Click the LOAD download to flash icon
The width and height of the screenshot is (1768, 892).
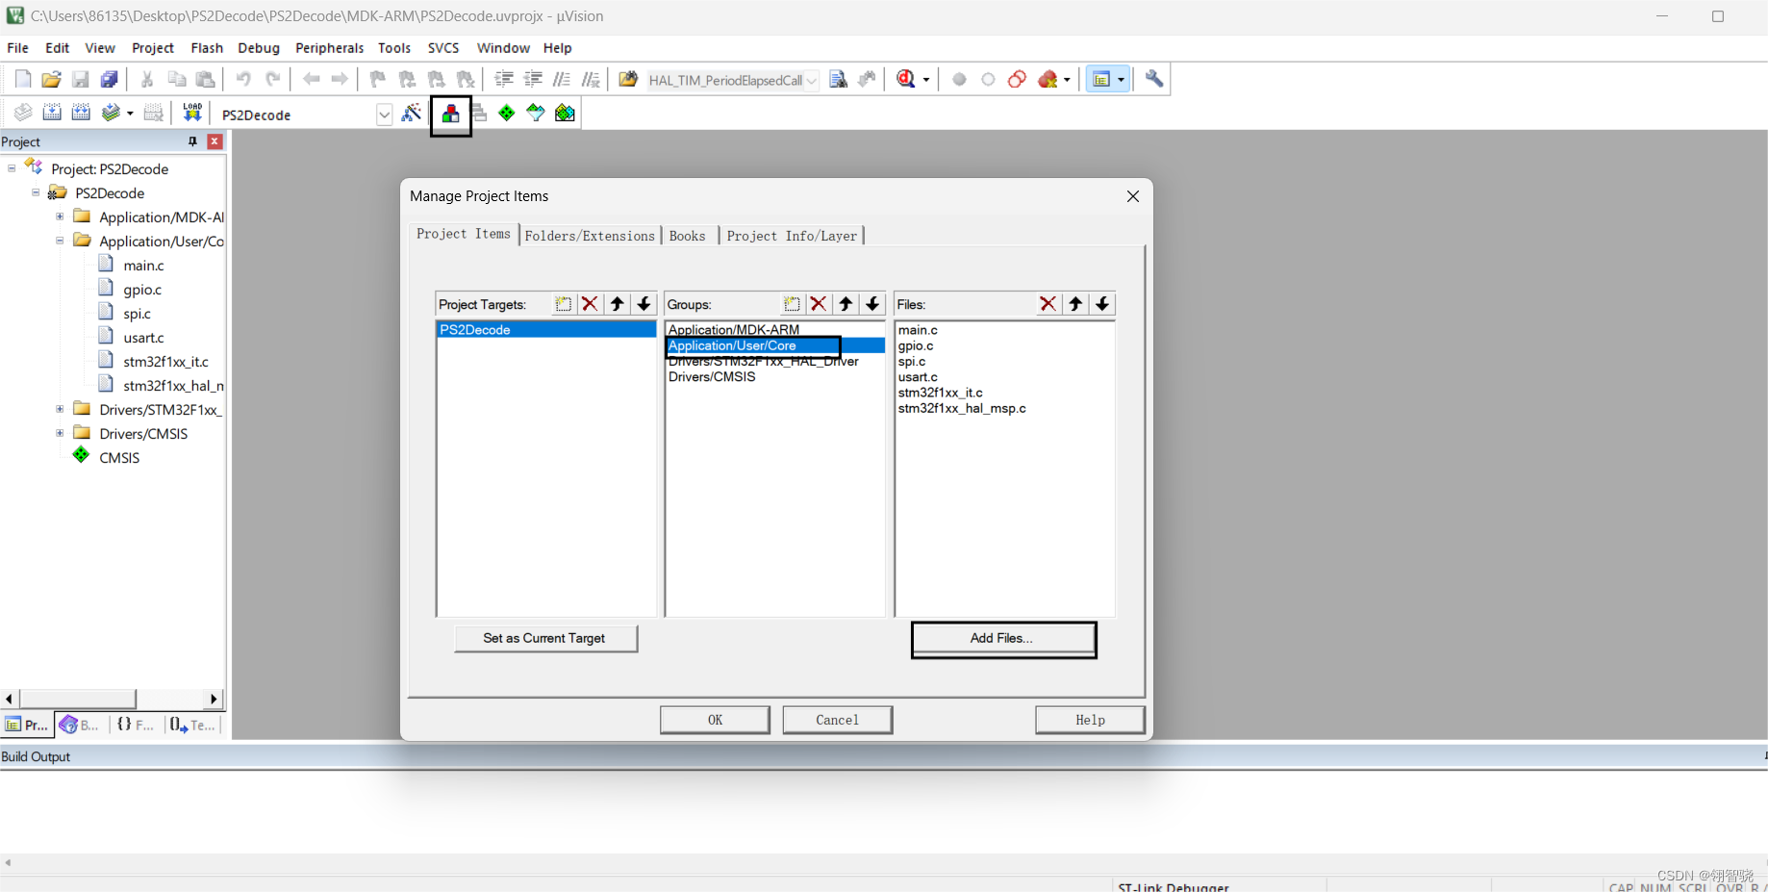click(x=191, y=113)
